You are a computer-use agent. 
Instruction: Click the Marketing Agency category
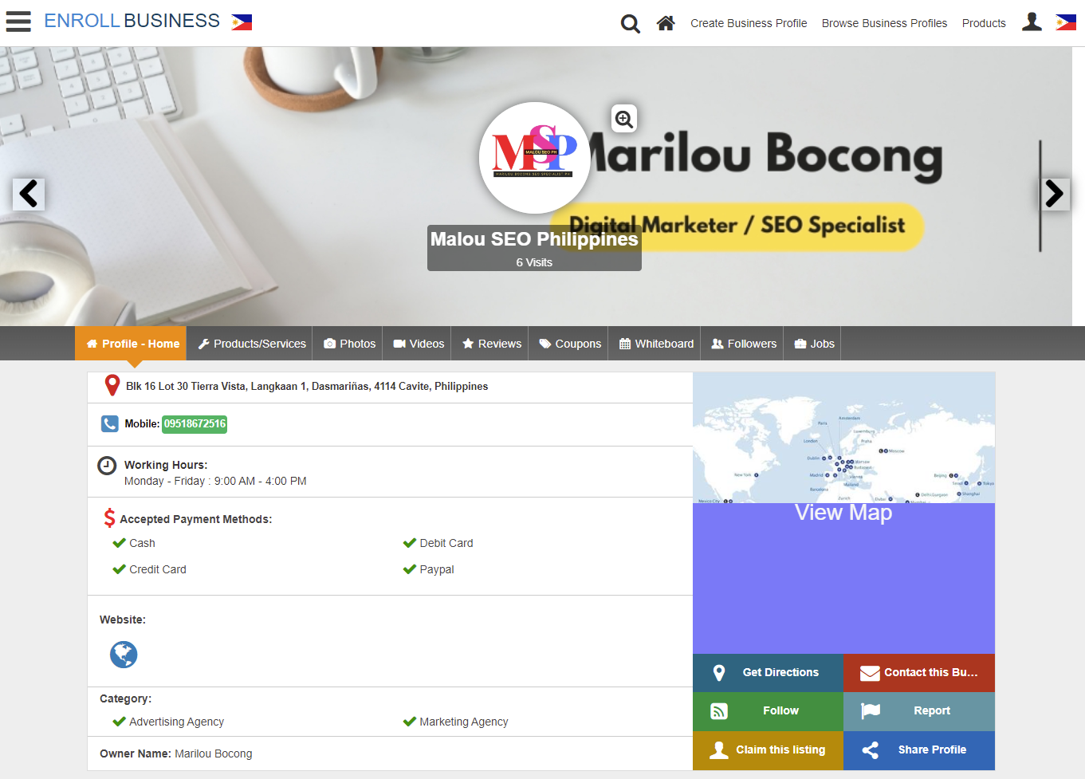(x=464, y=722)
